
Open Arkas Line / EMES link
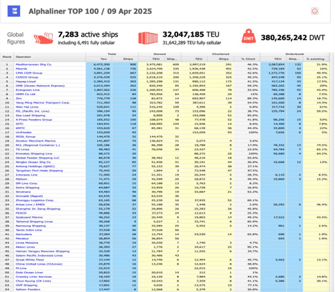pyautogui.click(x=30, y=204)
